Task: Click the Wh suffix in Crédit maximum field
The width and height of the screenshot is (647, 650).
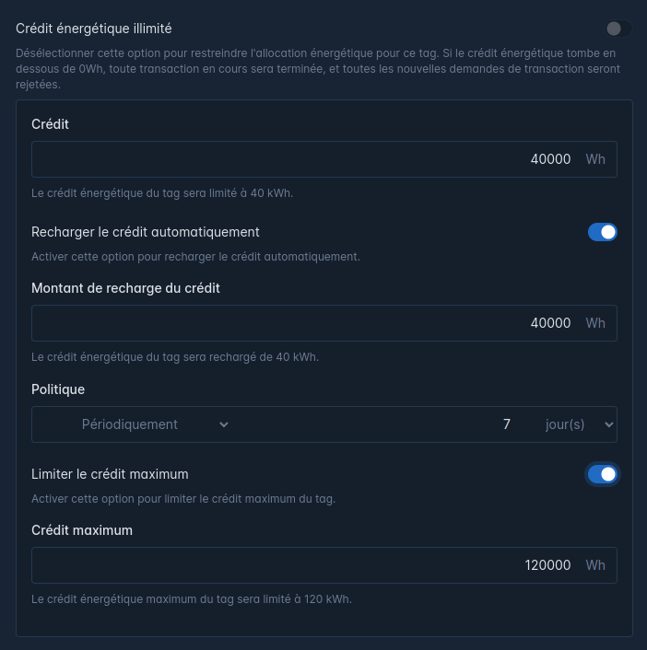Action: pyautogui.click(x=595, y=565)
